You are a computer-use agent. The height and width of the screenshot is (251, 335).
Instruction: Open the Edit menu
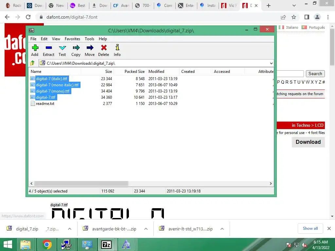pyautogui.click(x=44, y=39)
